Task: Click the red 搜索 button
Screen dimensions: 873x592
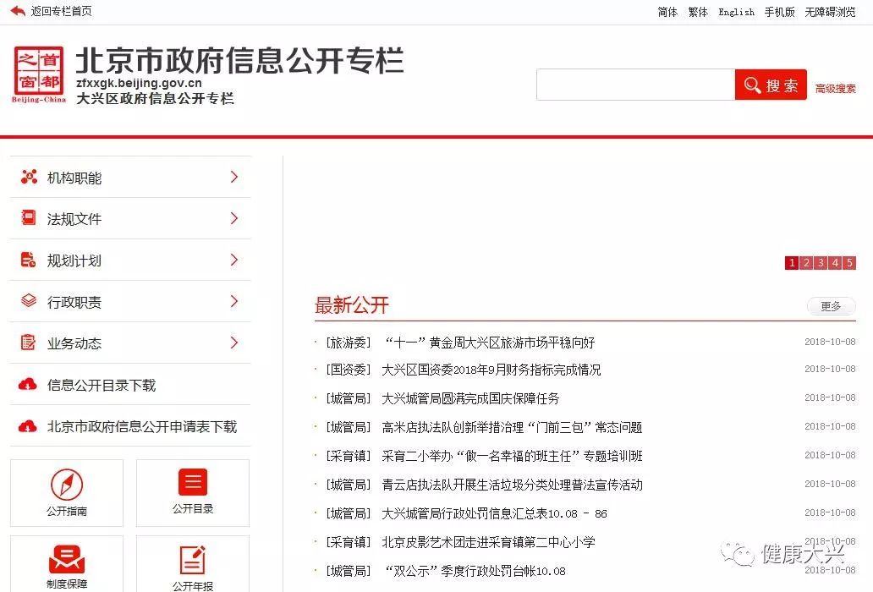Action: (x=771, y=85)
